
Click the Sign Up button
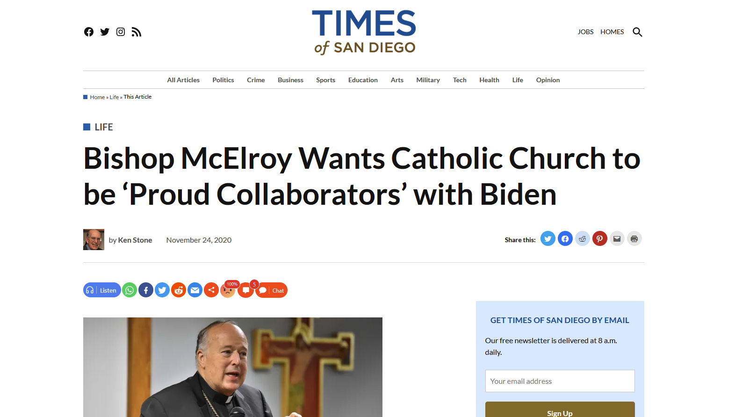(560, 410)
